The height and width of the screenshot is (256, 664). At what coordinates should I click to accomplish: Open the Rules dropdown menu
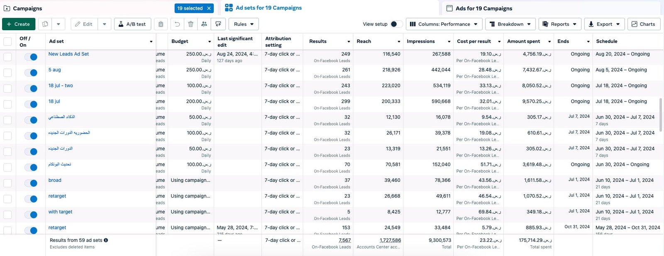point(244,24)
